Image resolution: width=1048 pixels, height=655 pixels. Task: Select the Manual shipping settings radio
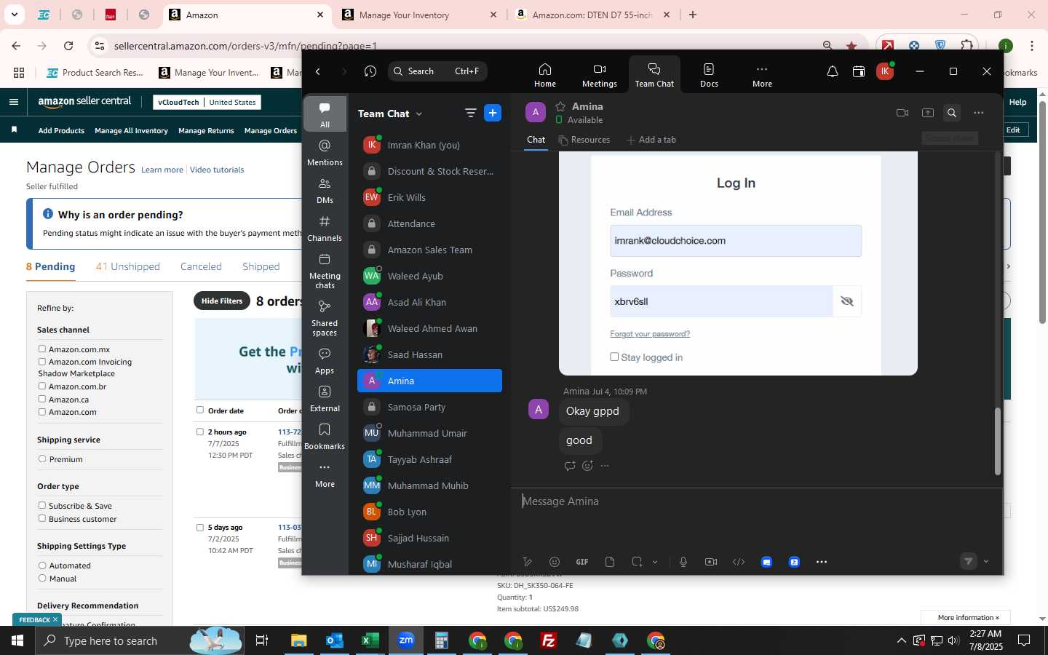click(x=42, y=579)
